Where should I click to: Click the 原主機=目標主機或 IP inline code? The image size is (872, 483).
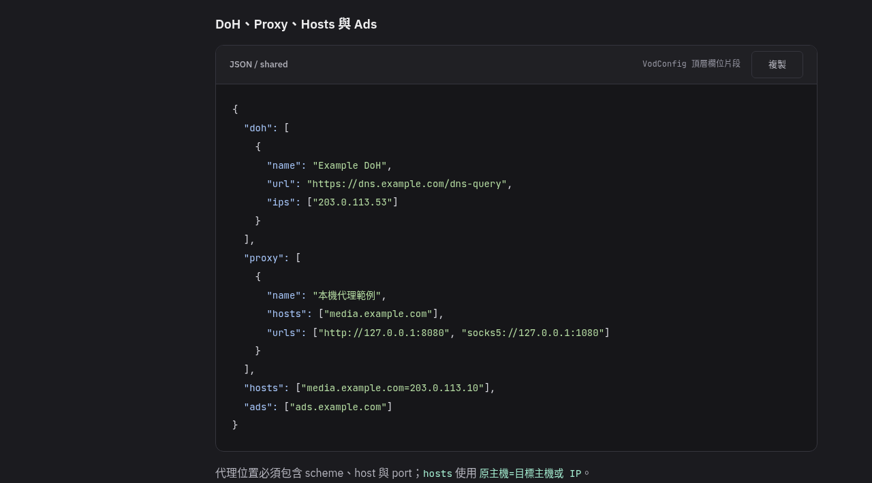(530, 473)
